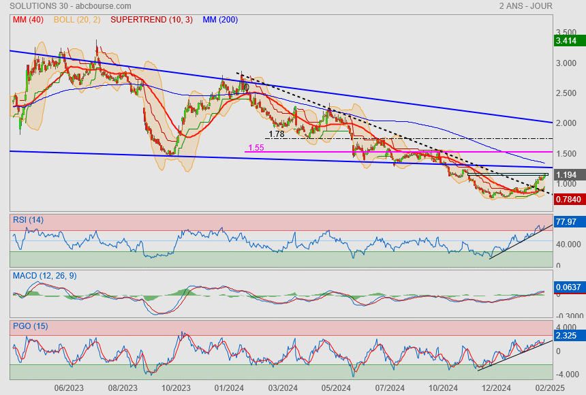Click the 2 ANS - JOUR period label
This screenshot has width=586, height=395.
525,6
